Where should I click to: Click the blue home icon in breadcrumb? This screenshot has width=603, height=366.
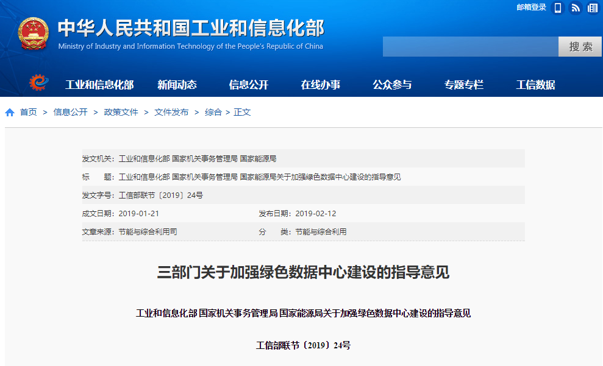pyautogui.click(x=10, y=112)
